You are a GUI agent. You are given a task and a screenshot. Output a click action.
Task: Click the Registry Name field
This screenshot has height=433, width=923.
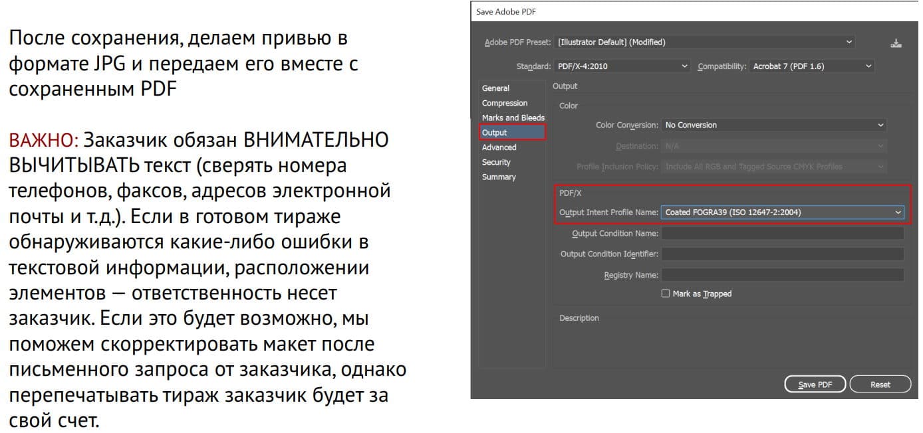783,274
